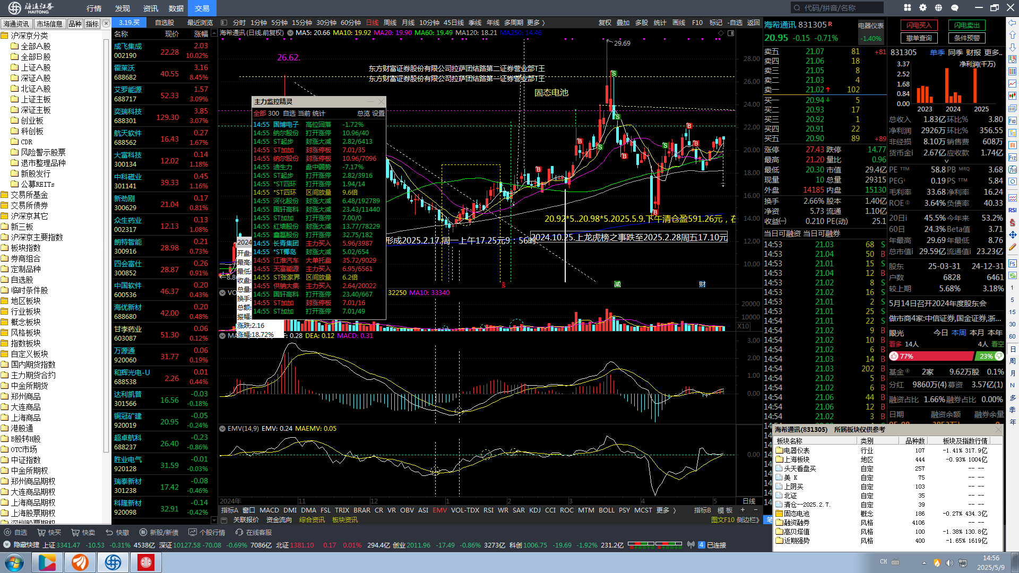Viewport: 1019px width, 573px height.
Task: Toggle the MACD indicator collapse circle
Action: pos(222,336)
